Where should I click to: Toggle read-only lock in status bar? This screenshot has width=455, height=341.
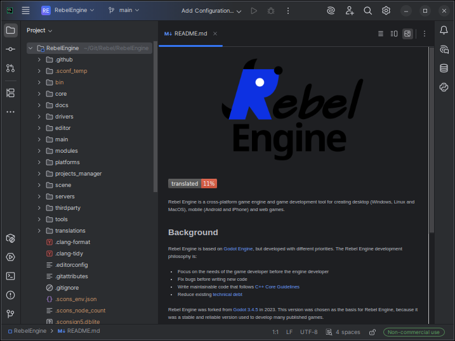pos(373,332)
